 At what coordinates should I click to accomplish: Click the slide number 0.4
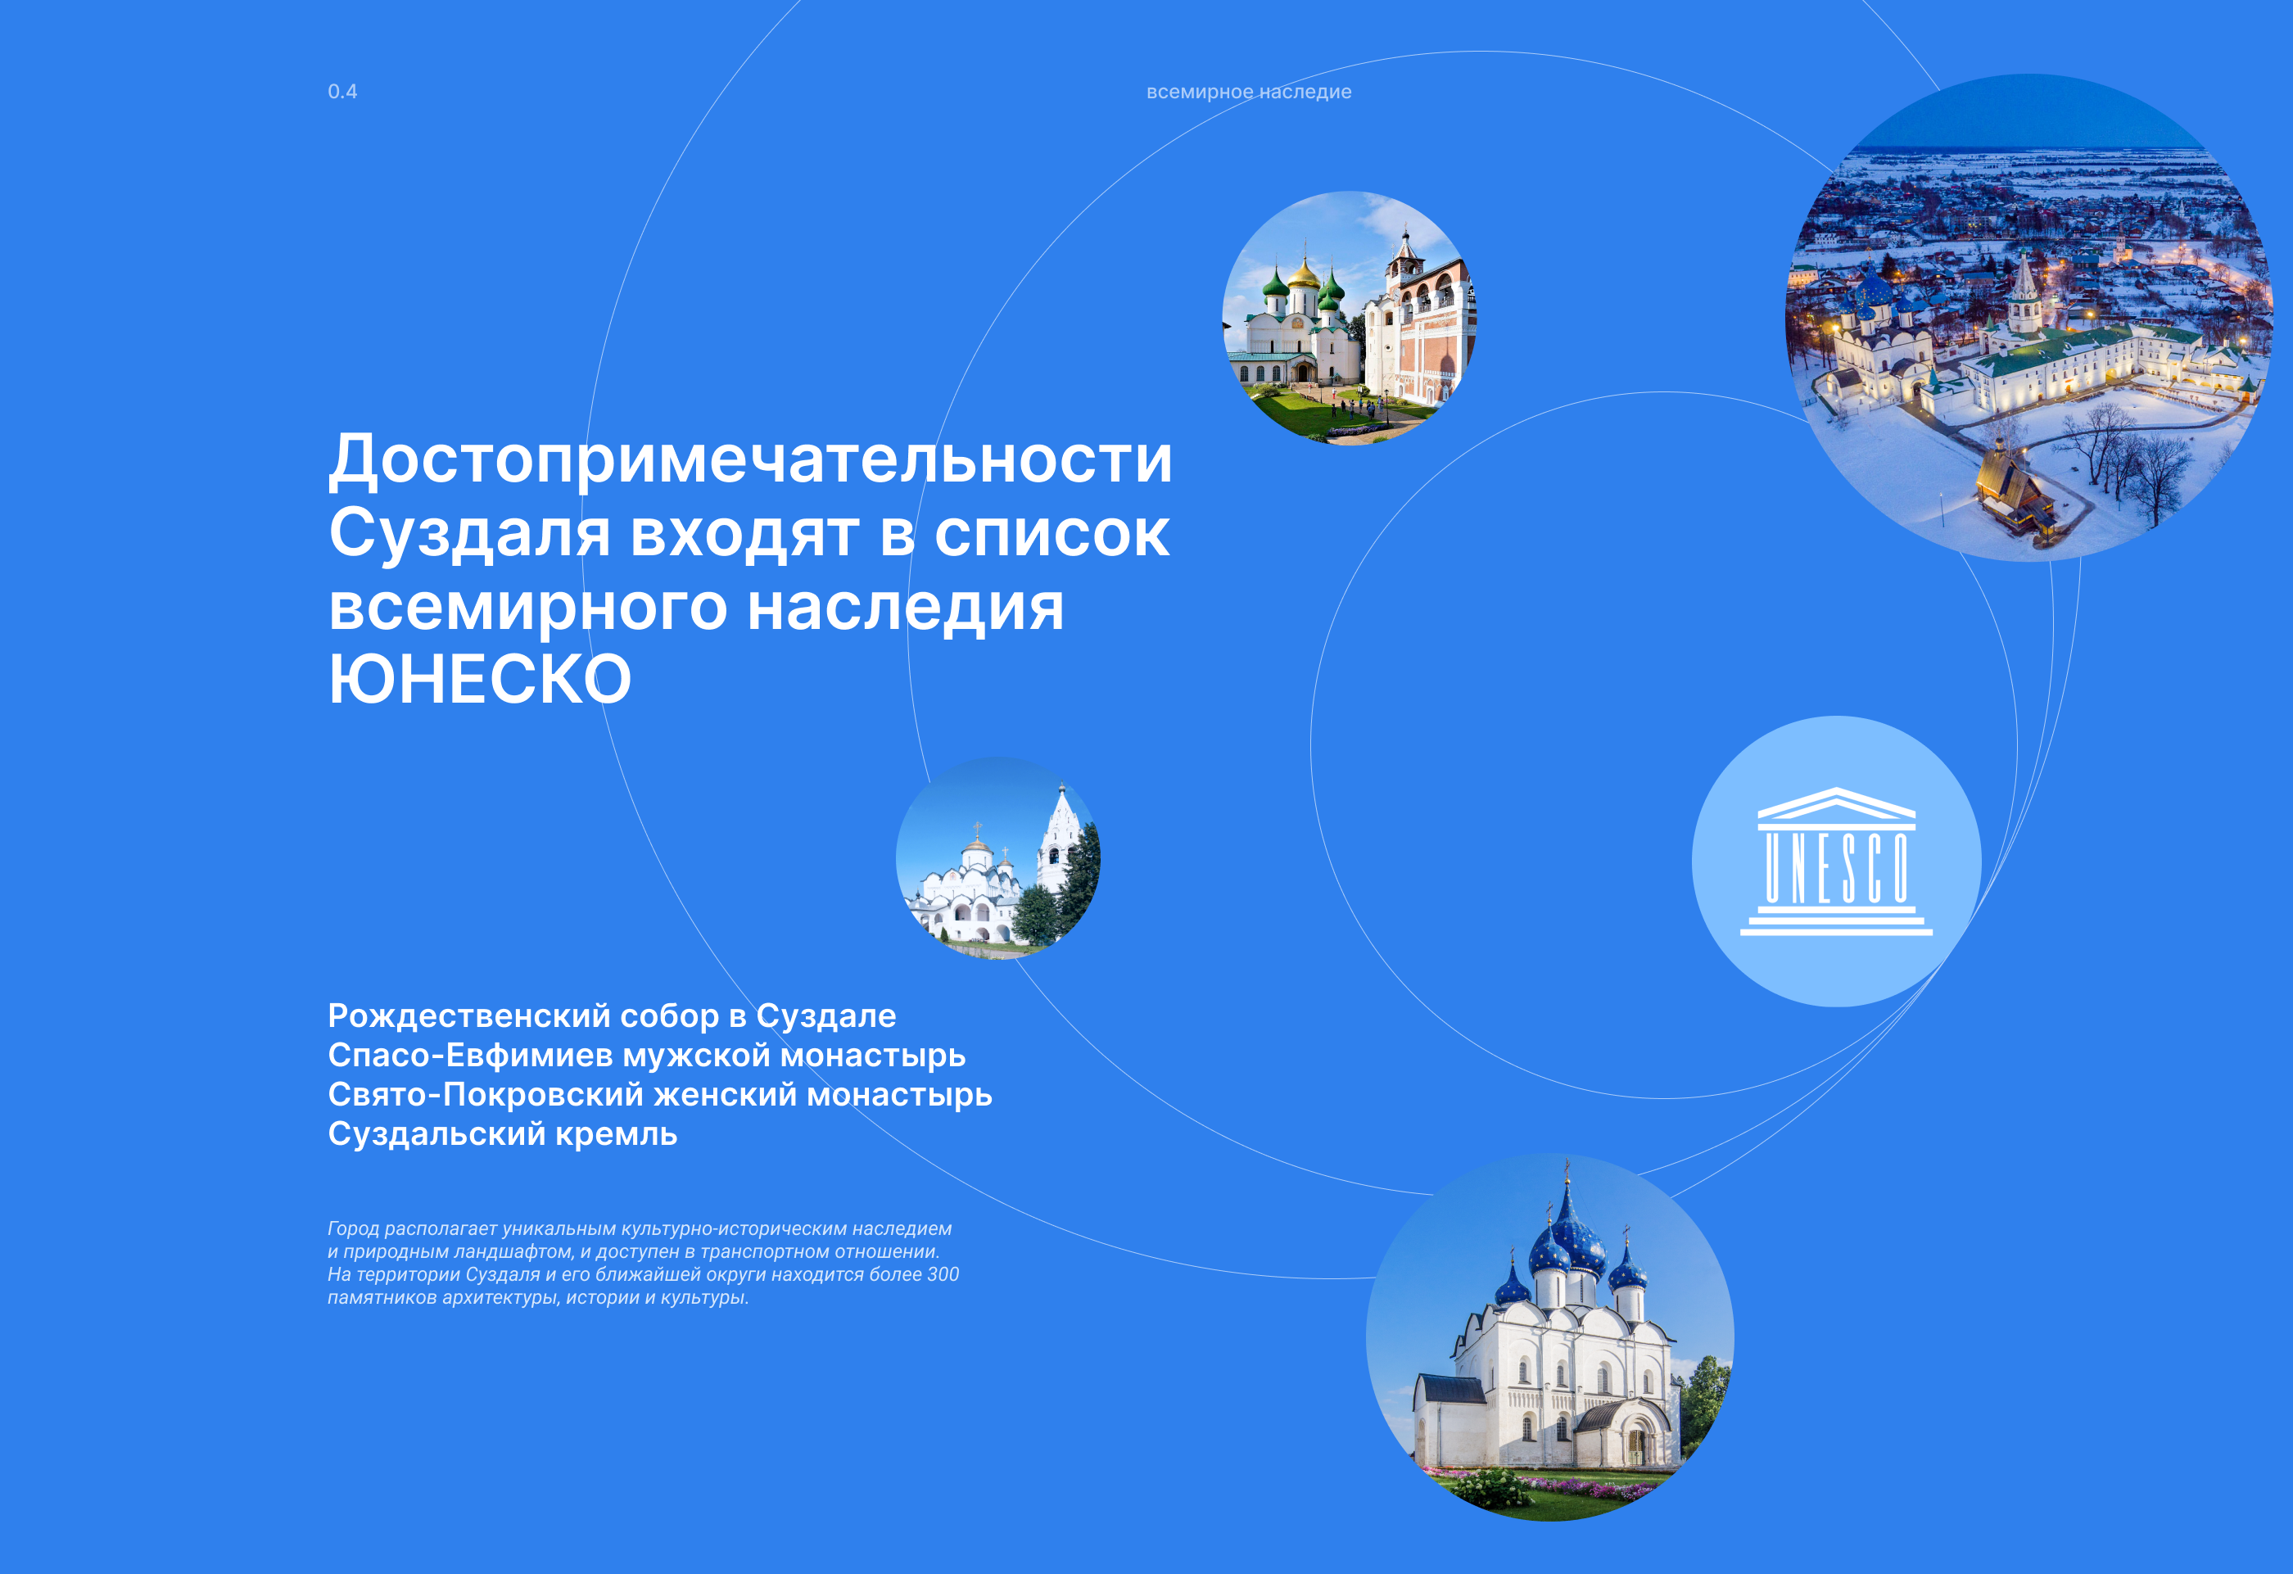(342, 92)
